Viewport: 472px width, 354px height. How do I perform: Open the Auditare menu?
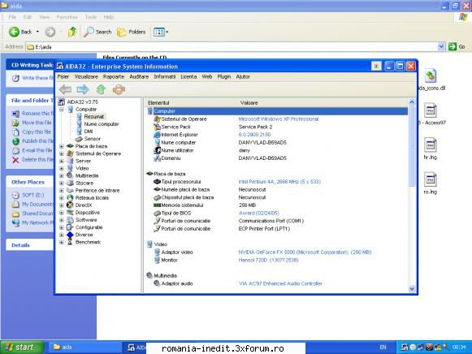pos(139,76)
